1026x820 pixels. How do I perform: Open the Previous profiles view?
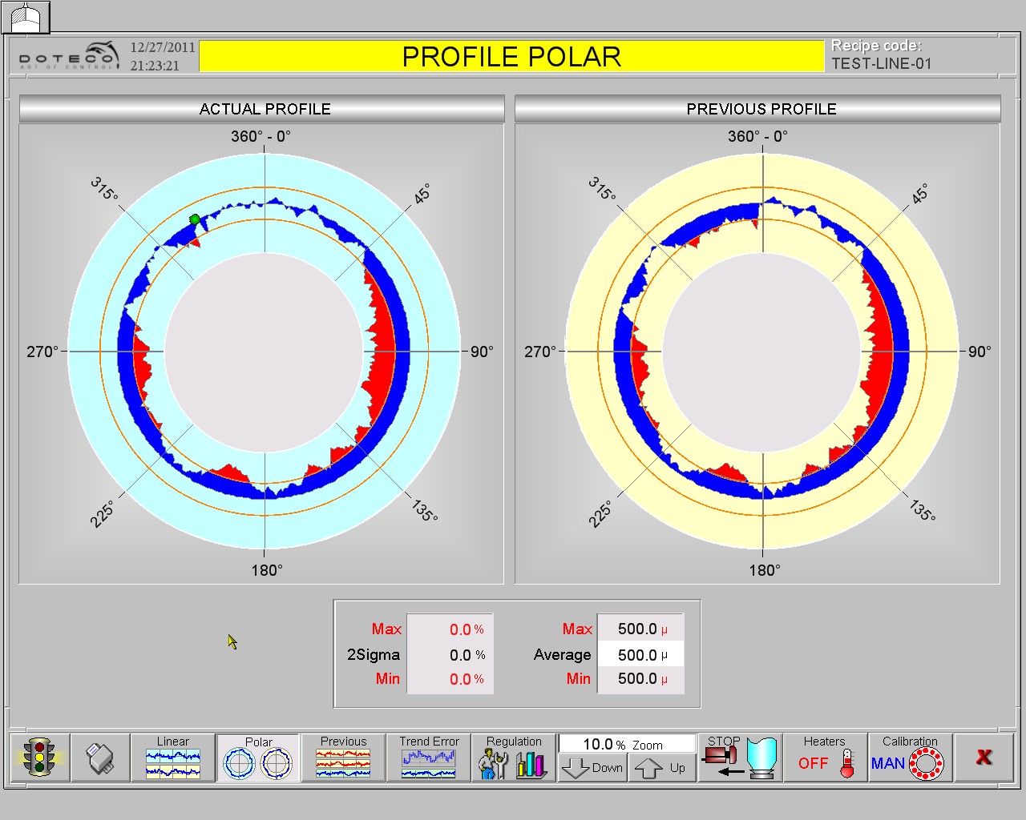click(x=343, y=758)
